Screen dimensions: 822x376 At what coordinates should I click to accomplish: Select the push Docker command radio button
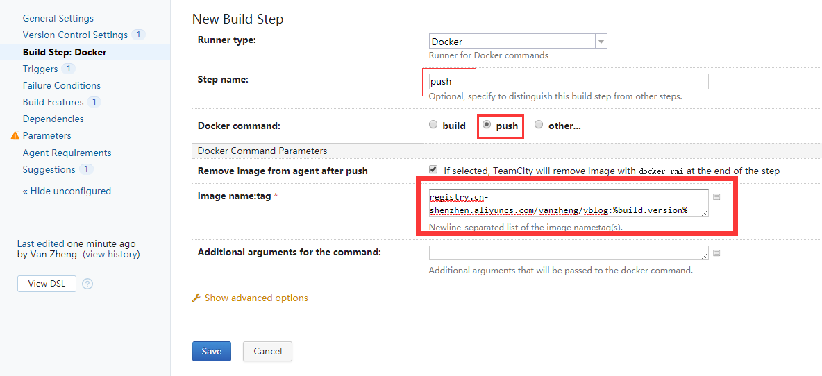point(487,125)
